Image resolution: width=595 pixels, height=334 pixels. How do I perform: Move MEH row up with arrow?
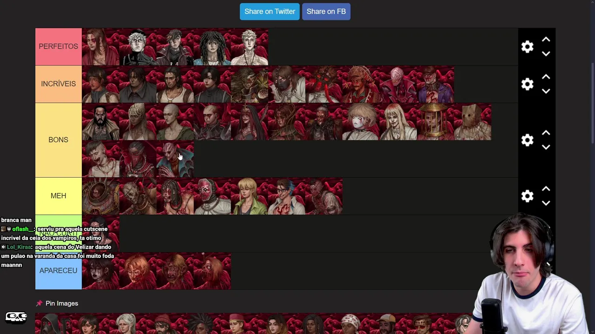pyautogui.click(x=546, y=189)
